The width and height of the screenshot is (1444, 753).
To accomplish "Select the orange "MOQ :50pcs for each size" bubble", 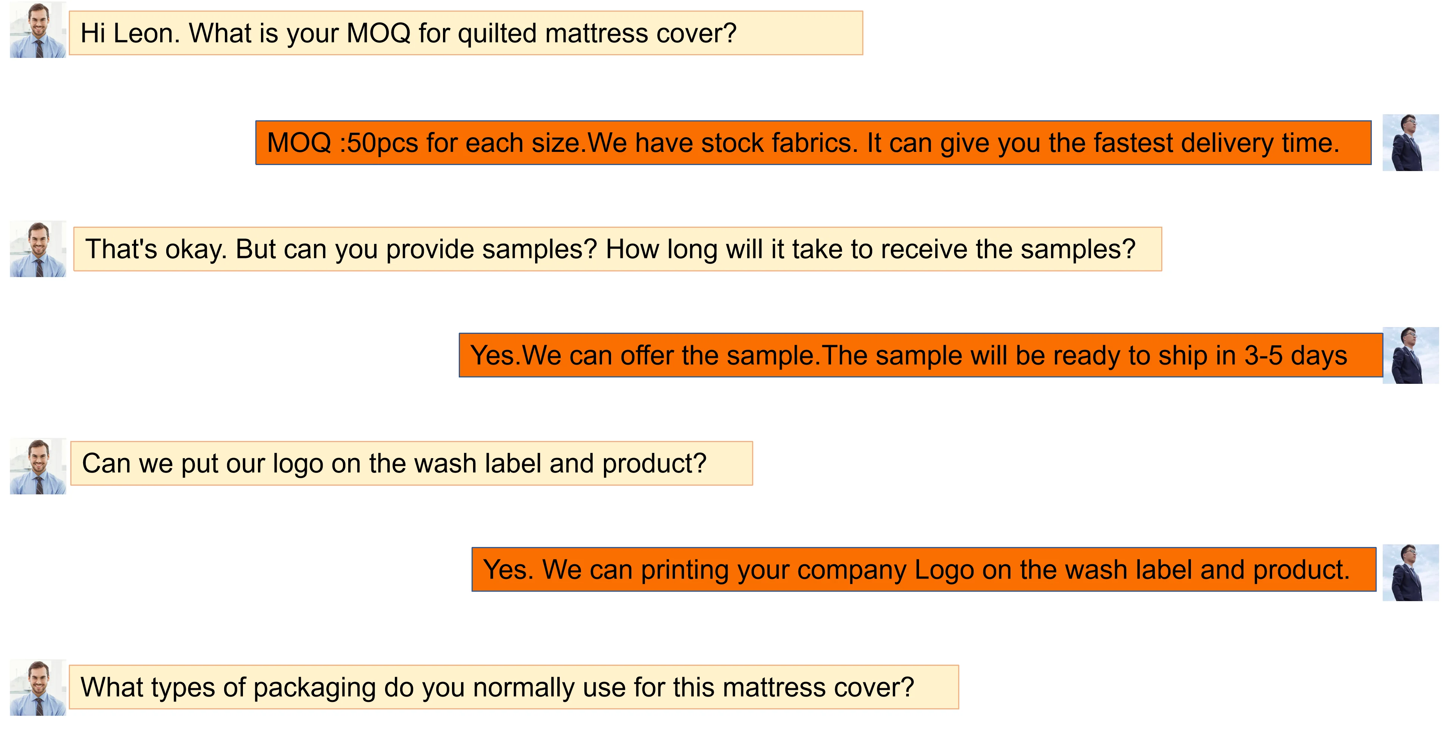I will click(813, 143).
